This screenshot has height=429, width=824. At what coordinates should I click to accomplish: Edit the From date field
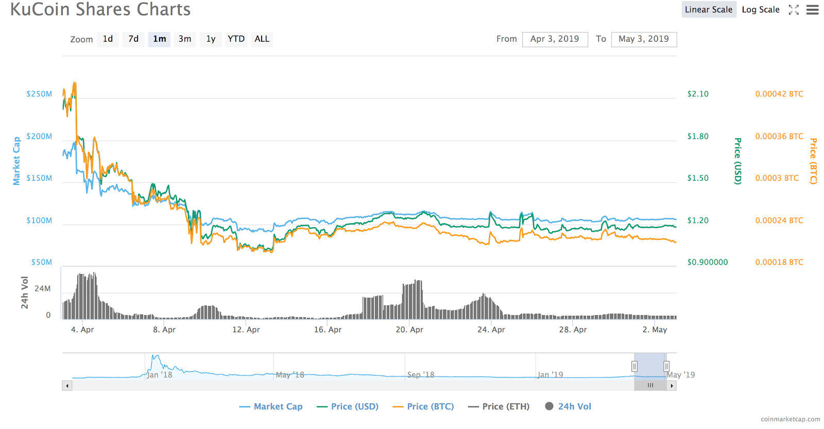tap(555, 39)
